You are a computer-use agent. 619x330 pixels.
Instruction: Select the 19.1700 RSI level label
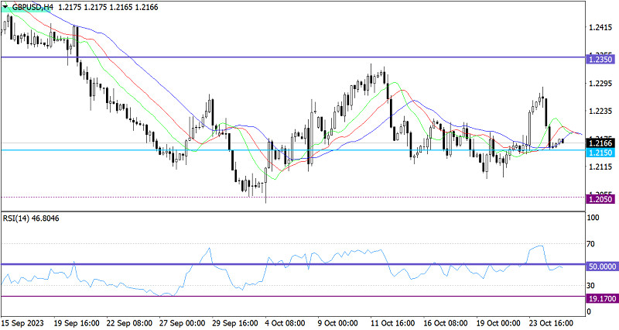tap(600, 296)
